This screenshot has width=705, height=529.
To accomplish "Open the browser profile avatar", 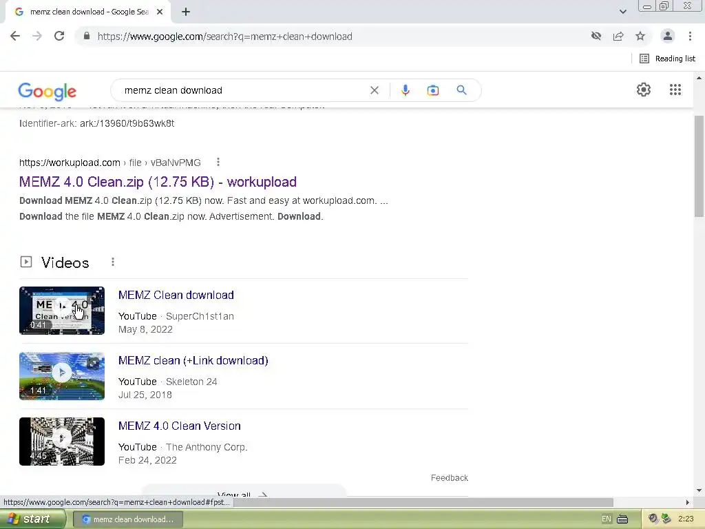I will 668,36.
